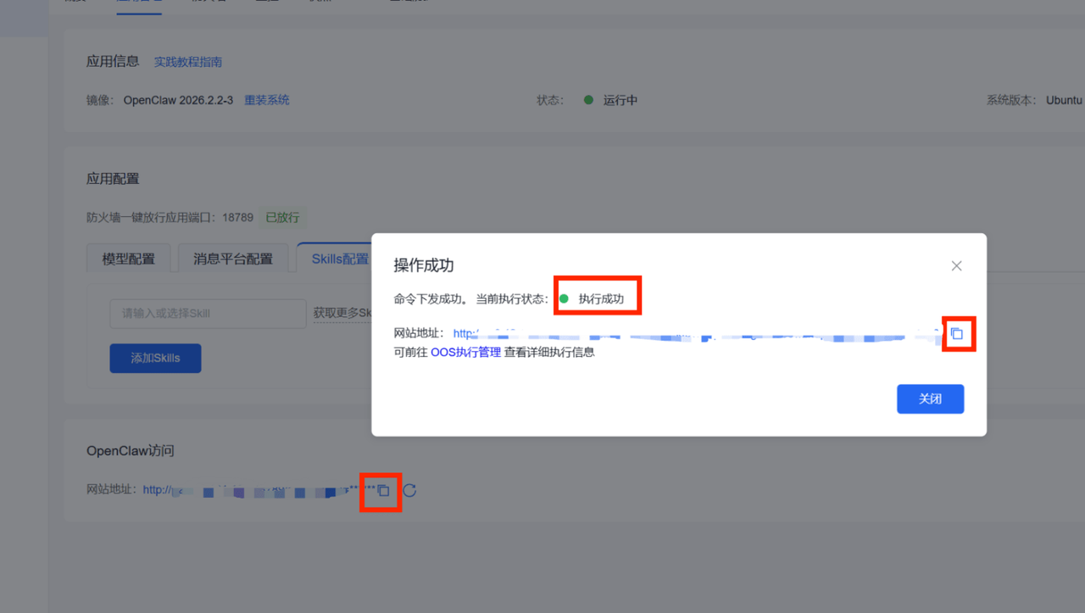The image size is (1085, 613).
Task: Switch to the 消息平台配置 tab
Action: tap(233, 259)
